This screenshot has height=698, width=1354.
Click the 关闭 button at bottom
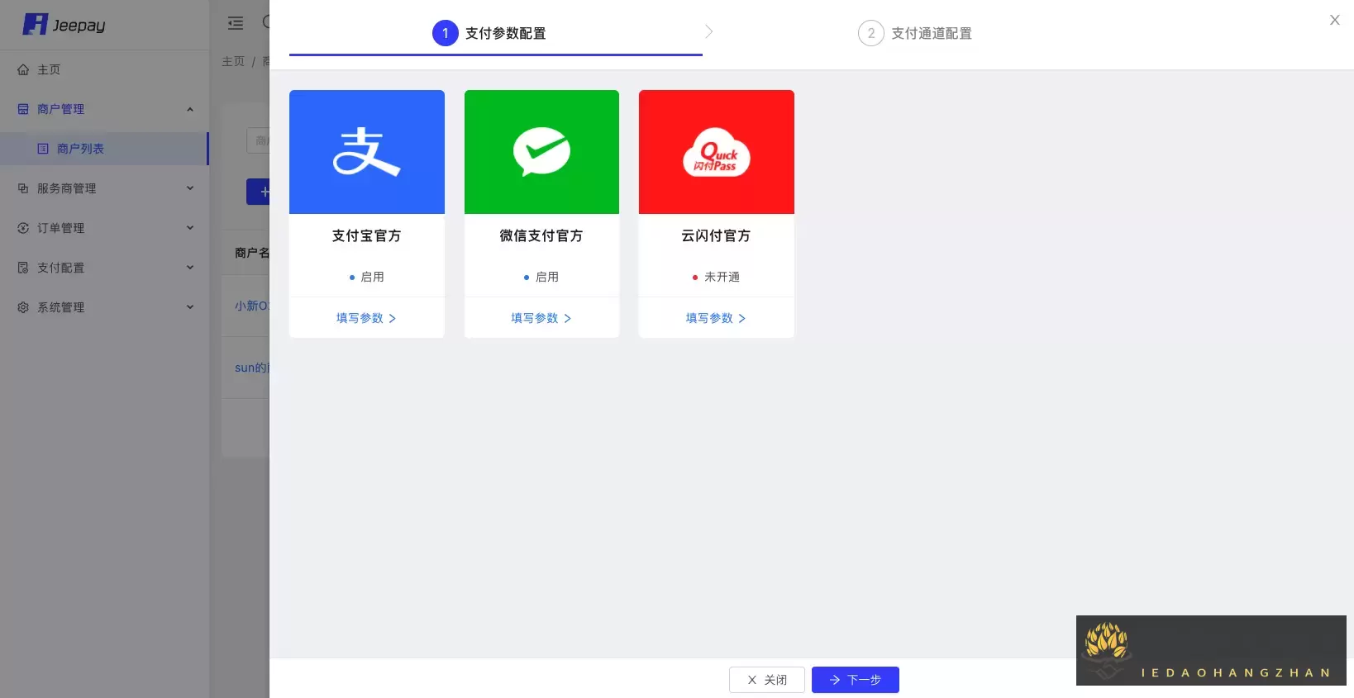click(767, 680)
